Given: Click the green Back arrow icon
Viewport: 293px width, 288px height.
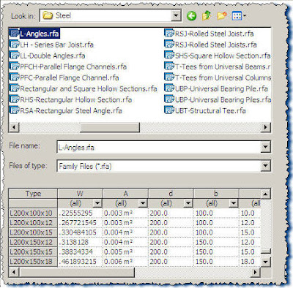Looking at the screenshot, I should (191, 16).
